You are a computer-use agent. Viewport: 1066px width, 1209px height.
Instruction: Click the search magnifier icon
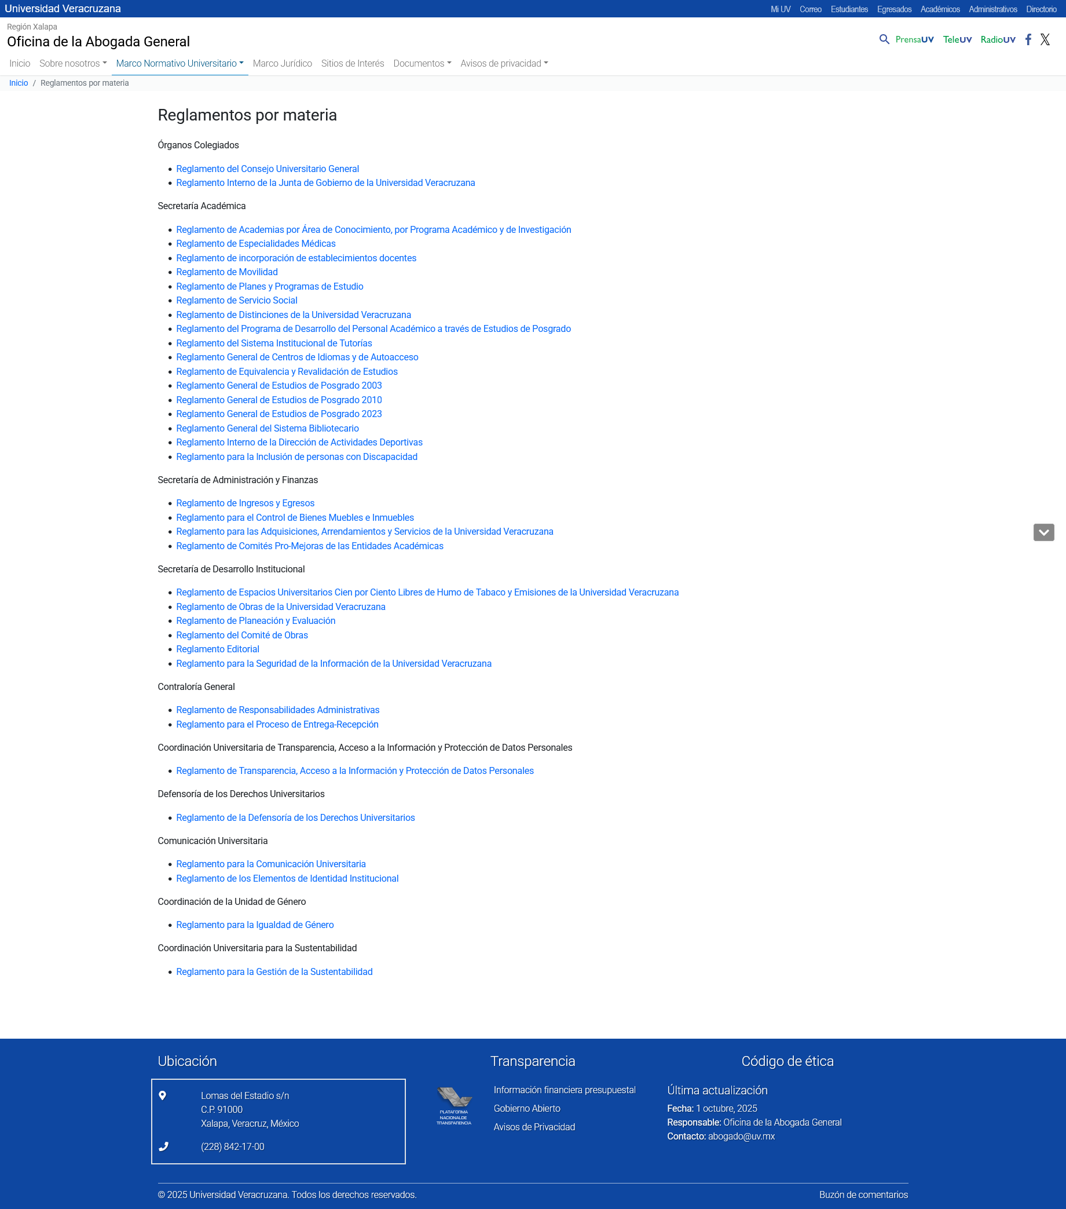pyautogui.click(x=884, y=39)
